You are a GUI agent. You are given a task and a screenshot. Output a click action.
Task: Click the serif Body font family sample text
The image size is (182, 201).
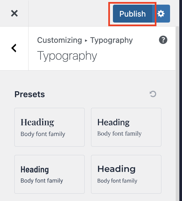[x=119, y=134]
